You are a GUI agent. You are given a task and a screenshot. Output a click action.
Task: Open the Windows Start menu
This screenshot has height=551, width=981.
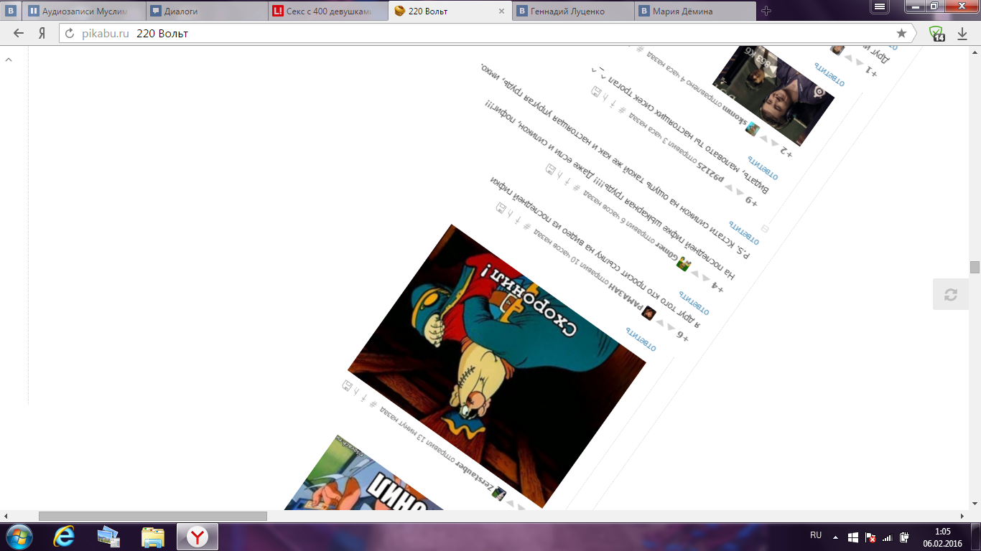(x=17, y=537)
